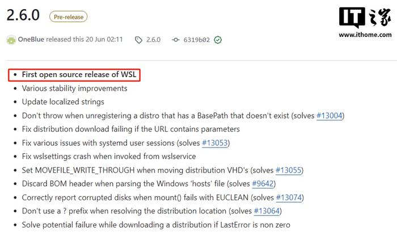Open commit 6319b02
The width and height of the screenshot is (397, 240).
click(197, 40)
